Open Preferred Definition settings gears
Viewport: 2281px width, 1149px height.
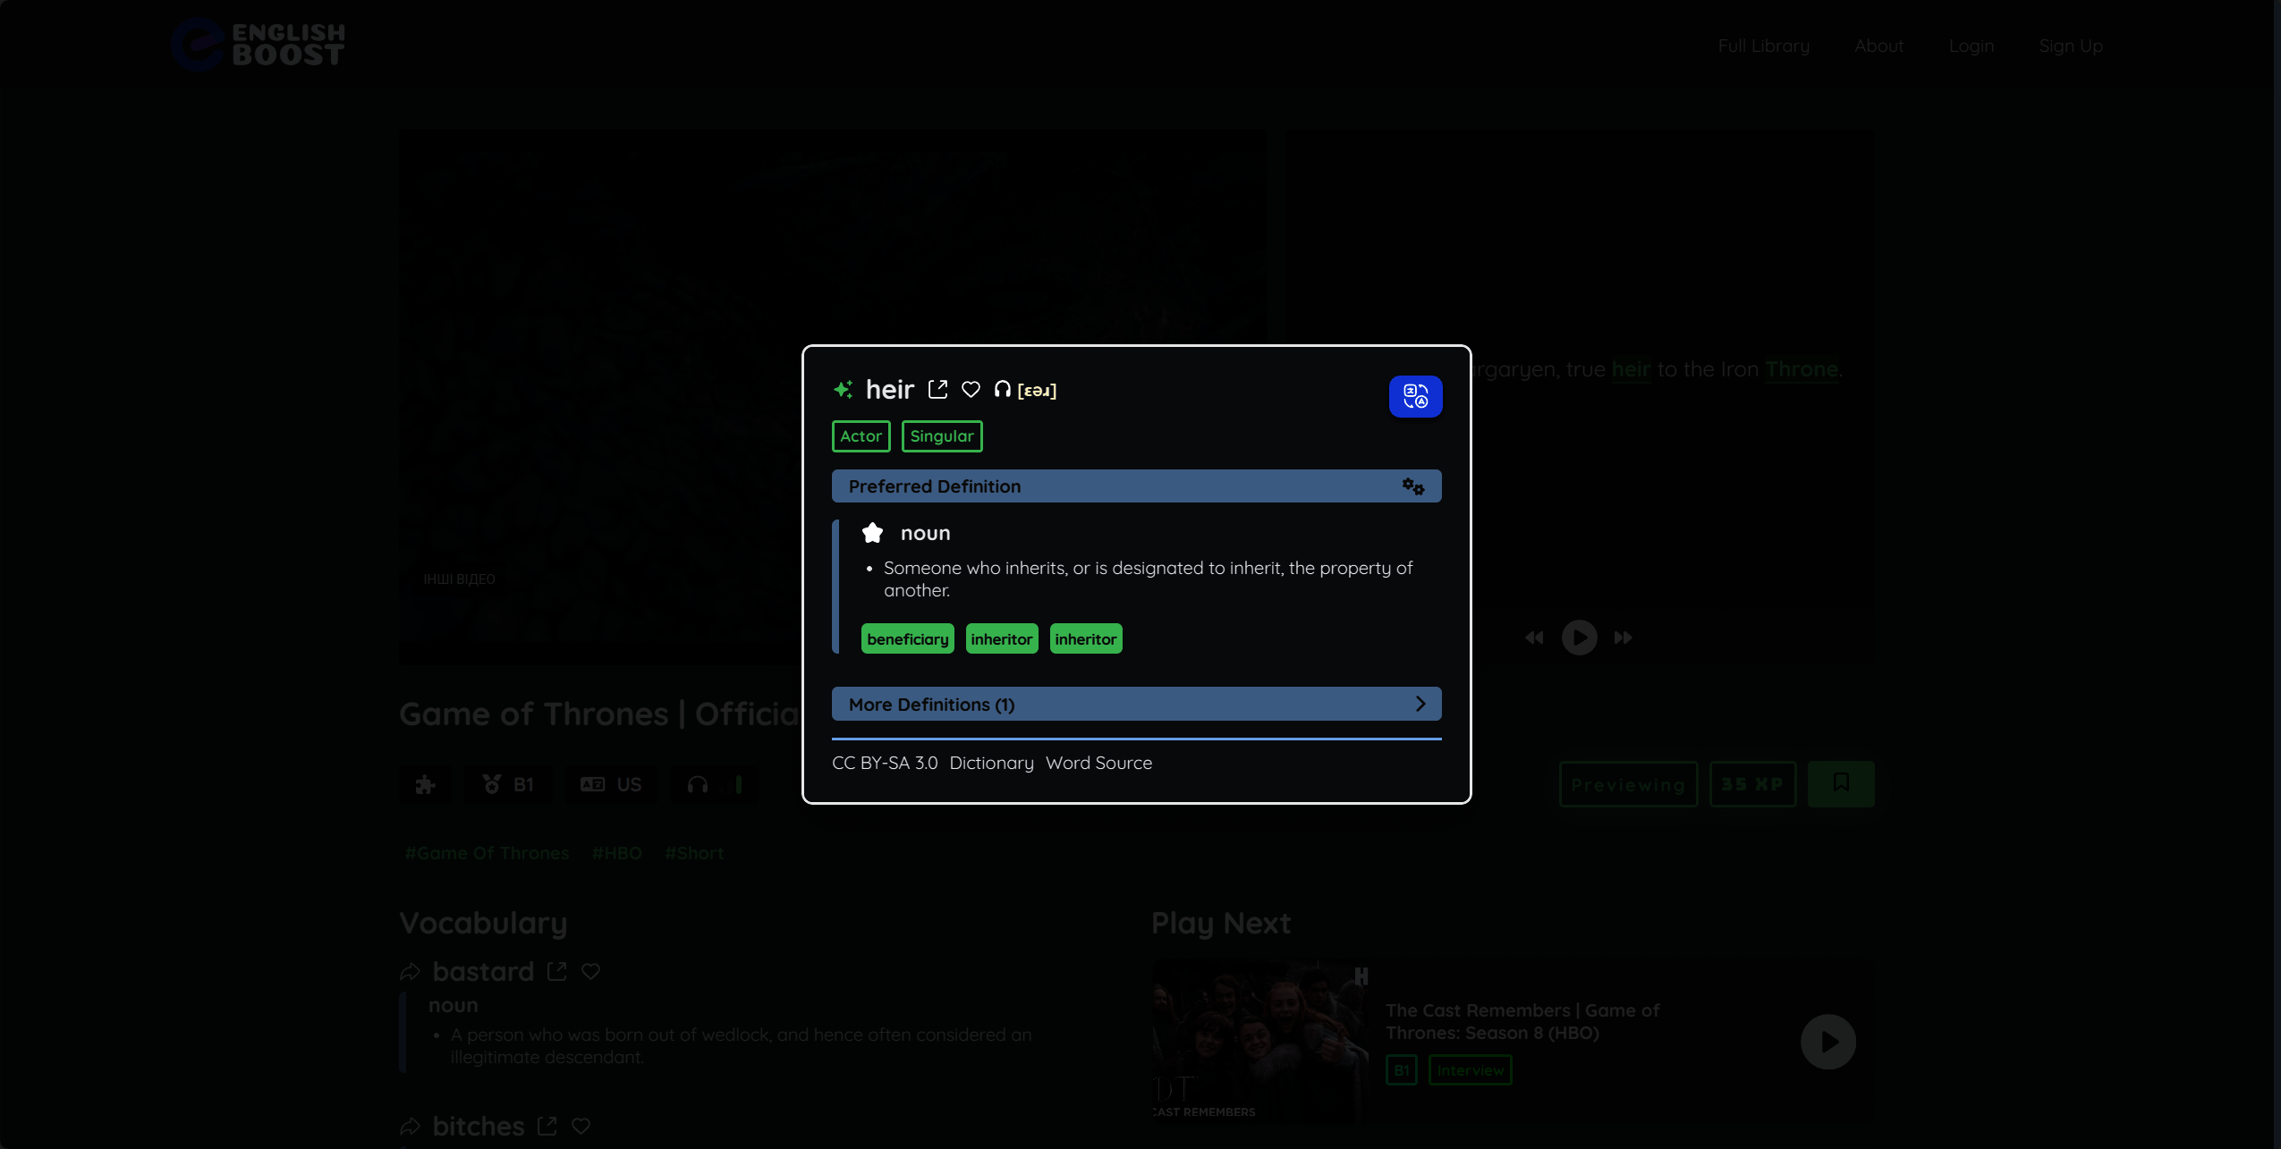click(1412, 486)
